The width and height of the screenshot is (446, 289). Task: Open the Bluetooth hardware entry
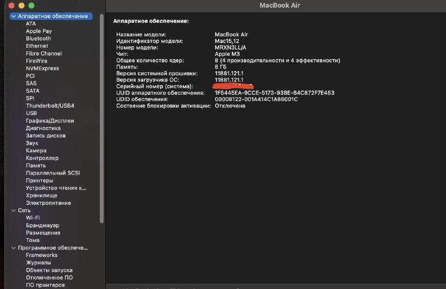(x=38, y=38)
